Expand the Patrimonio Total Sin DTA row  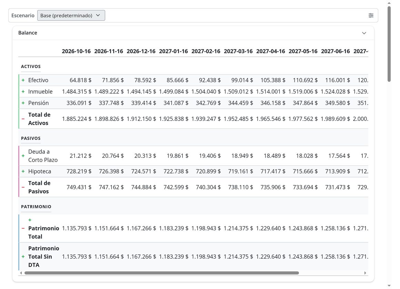(x=23, y=257)
